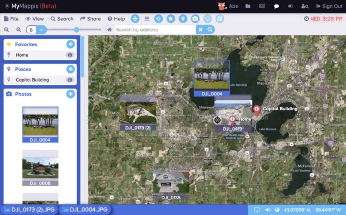The width and height of the screenshot is (346, 215).
Task: Click the longitude 89.44197° W readout
Action: (328, 210)
